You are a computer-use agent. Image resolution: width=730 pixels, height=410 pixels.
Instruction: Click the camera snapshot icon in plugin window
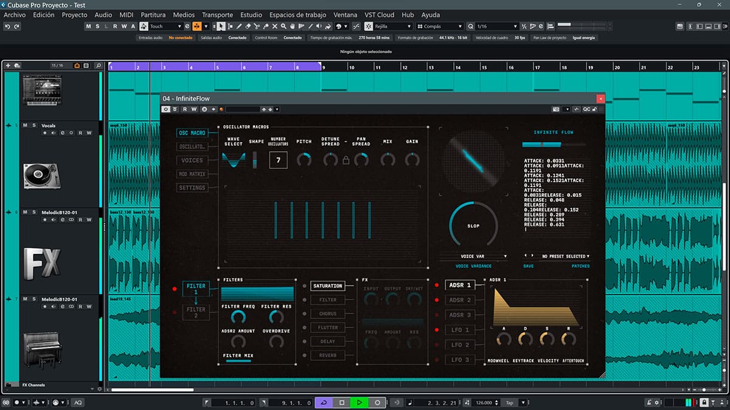tap(555, 109)
